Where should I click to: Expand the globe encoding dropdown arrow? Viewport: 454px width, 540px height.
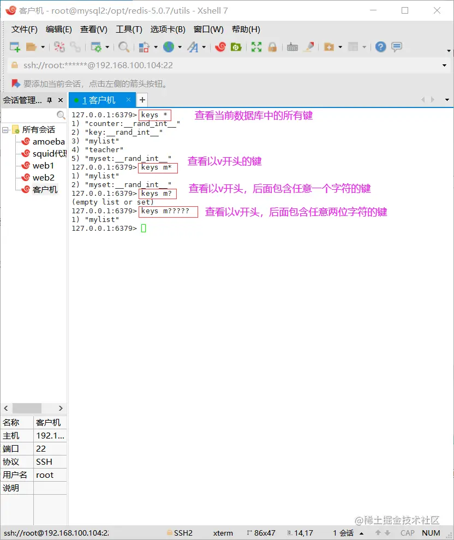pos(180,47)
